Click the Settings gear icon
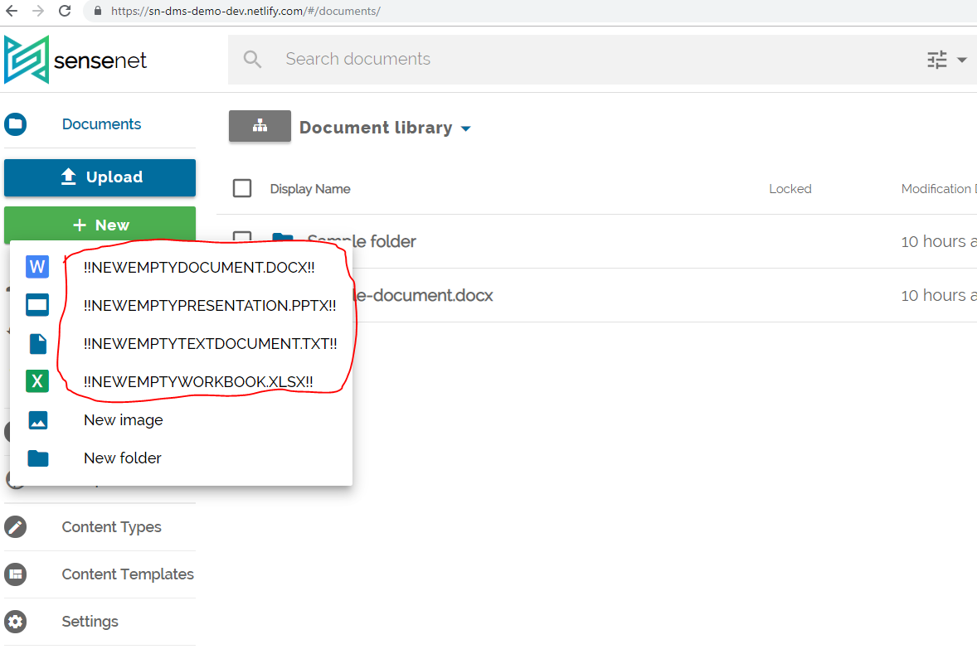Image resolution: width=977 pixels, height=654 pixels. click(15, 622)
